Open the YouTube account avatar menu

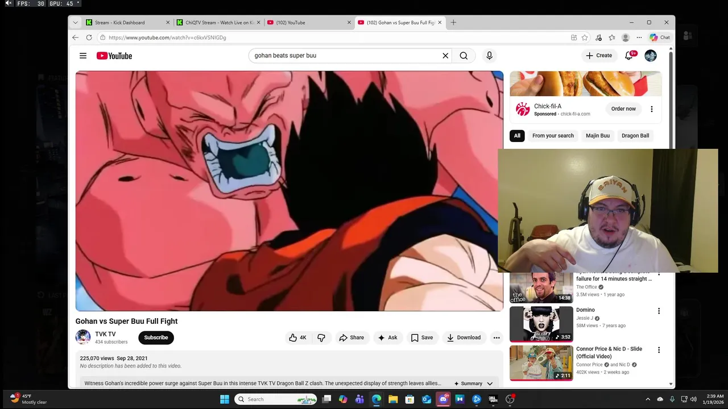[x=651, y=56]
